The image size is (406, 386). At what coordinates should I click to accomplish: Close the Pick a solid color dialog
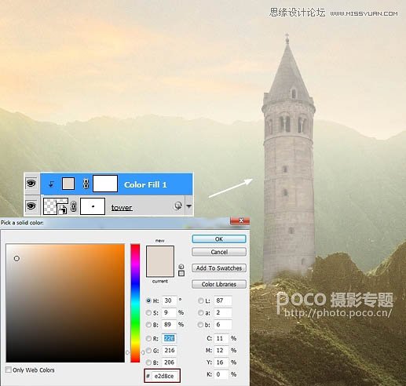coord(240,220)
